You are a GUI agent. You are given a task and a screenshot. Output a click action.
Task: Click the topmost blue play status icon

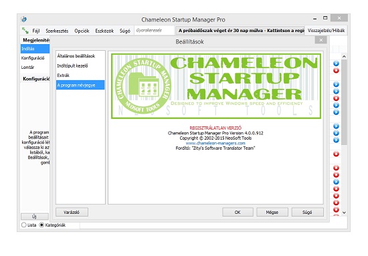336,63
